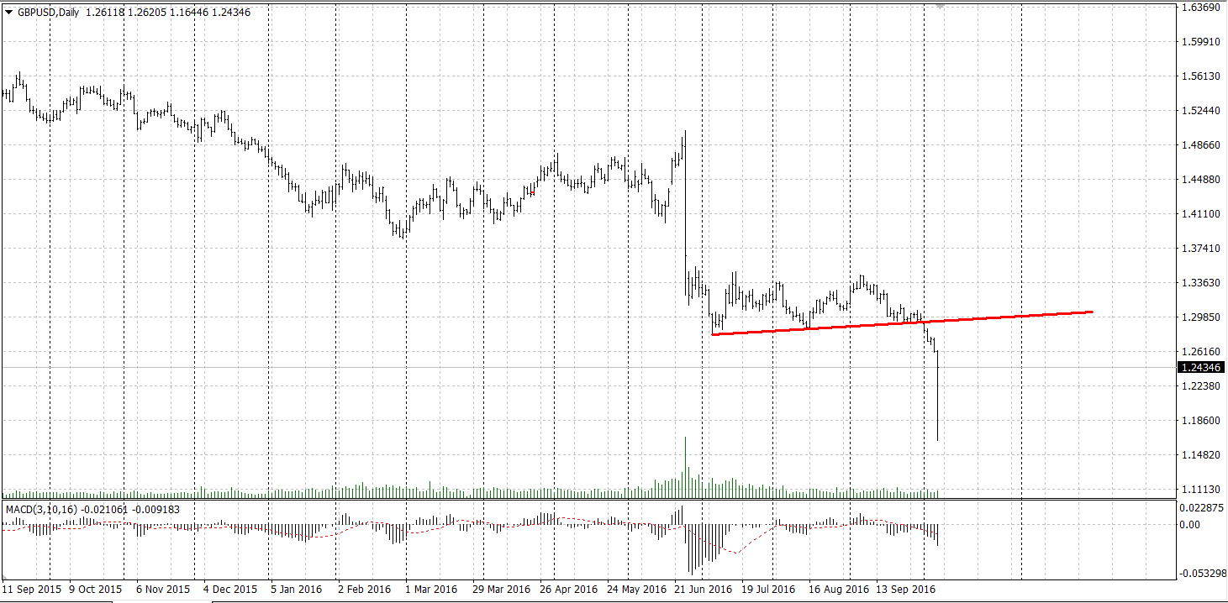Click the 1 Mar 2016 date label
Screen dimensions: 1228x603
[431, 590]
